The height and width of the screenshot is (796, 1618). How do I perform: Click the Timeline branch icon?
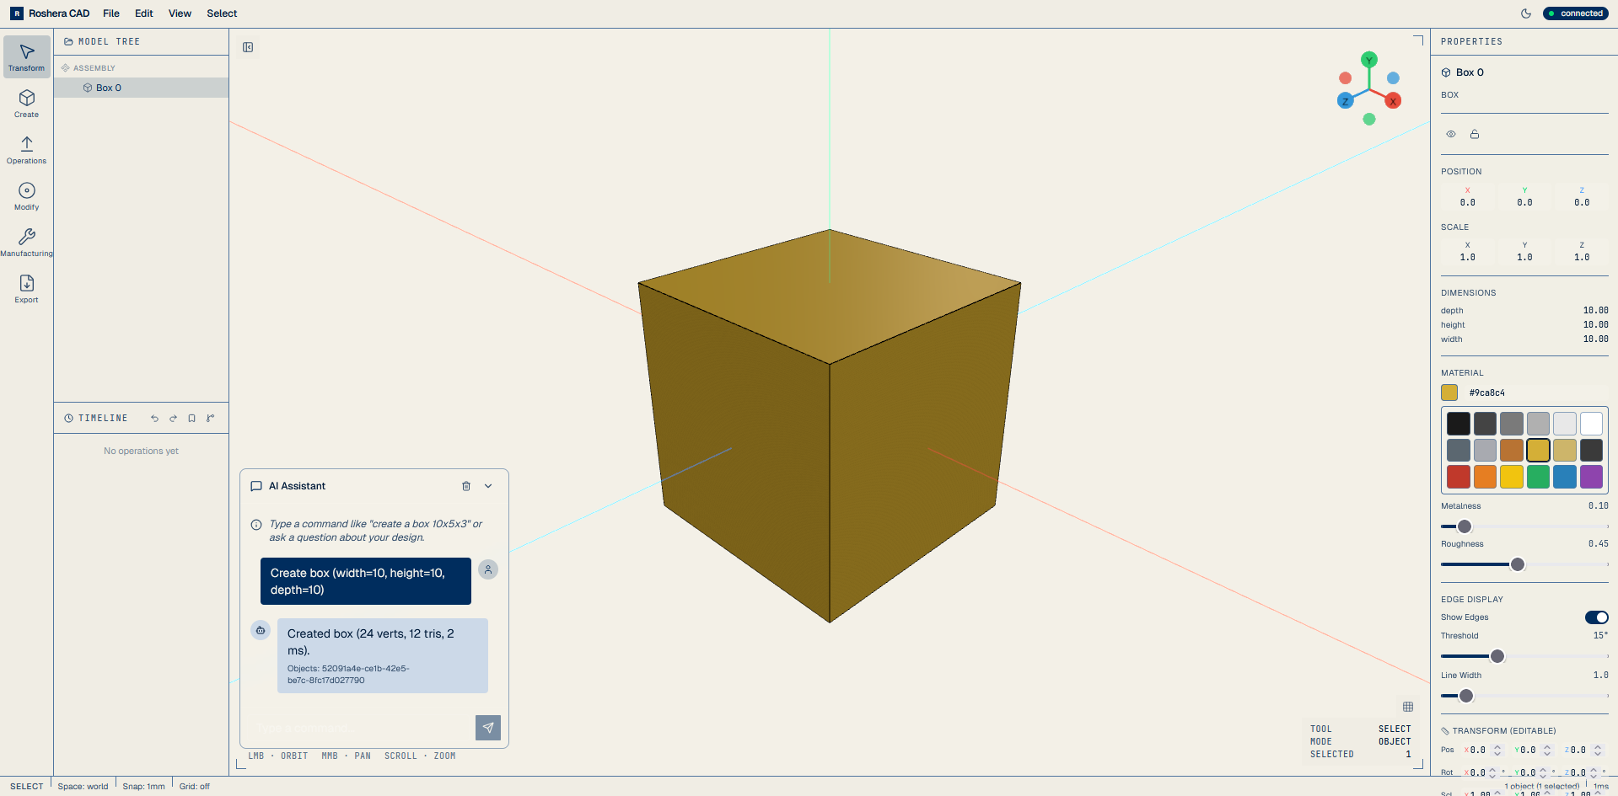click(x=210, y=418)
